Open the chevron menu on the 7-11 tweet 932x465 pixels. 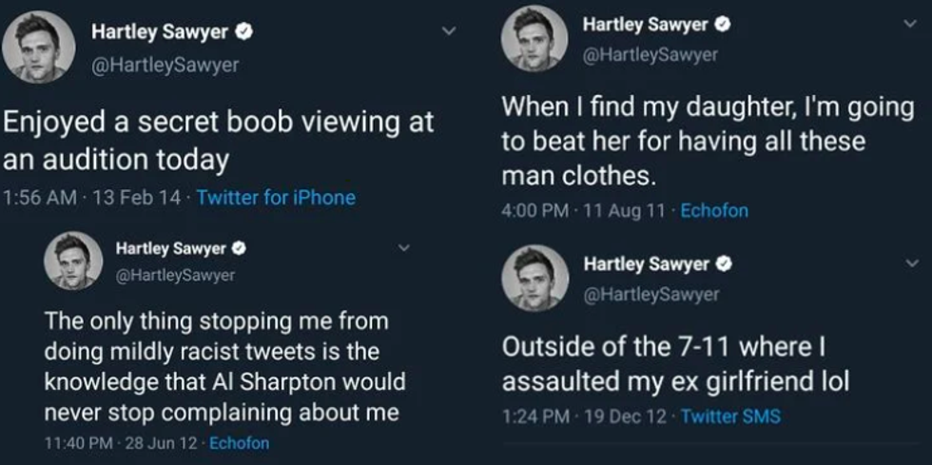(911, 262)
